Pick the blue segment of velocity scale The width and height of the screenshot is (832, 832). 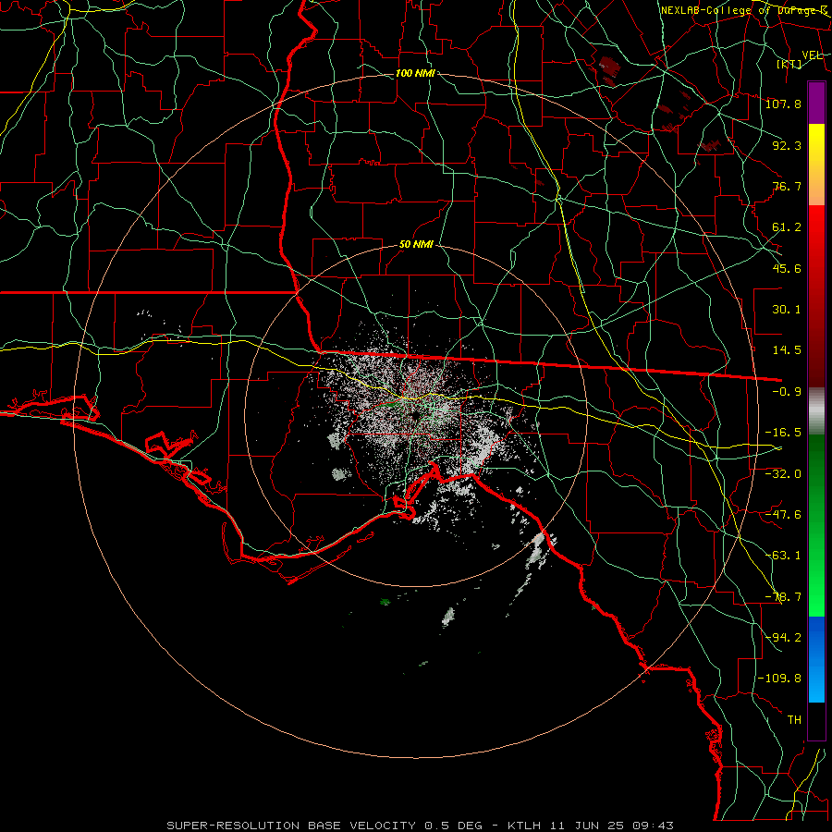coord(816,659)
